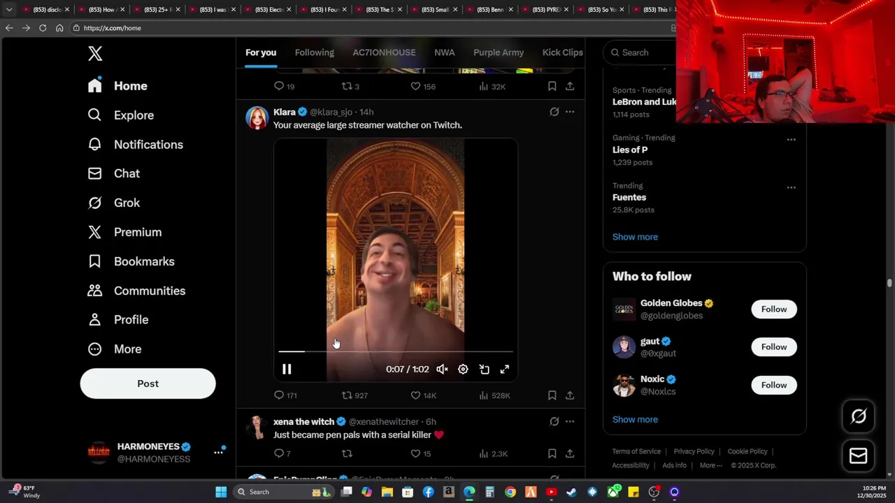This screenshot has width=895, height=503.
Task: Bookmark xena the witch's post
Action: (x=552, y=454)
